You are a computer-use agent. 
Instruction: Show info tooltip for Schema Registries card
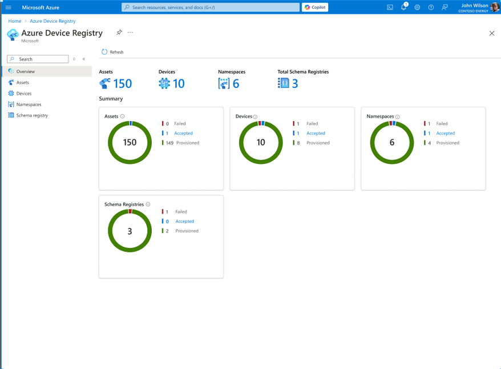(148, 204)
